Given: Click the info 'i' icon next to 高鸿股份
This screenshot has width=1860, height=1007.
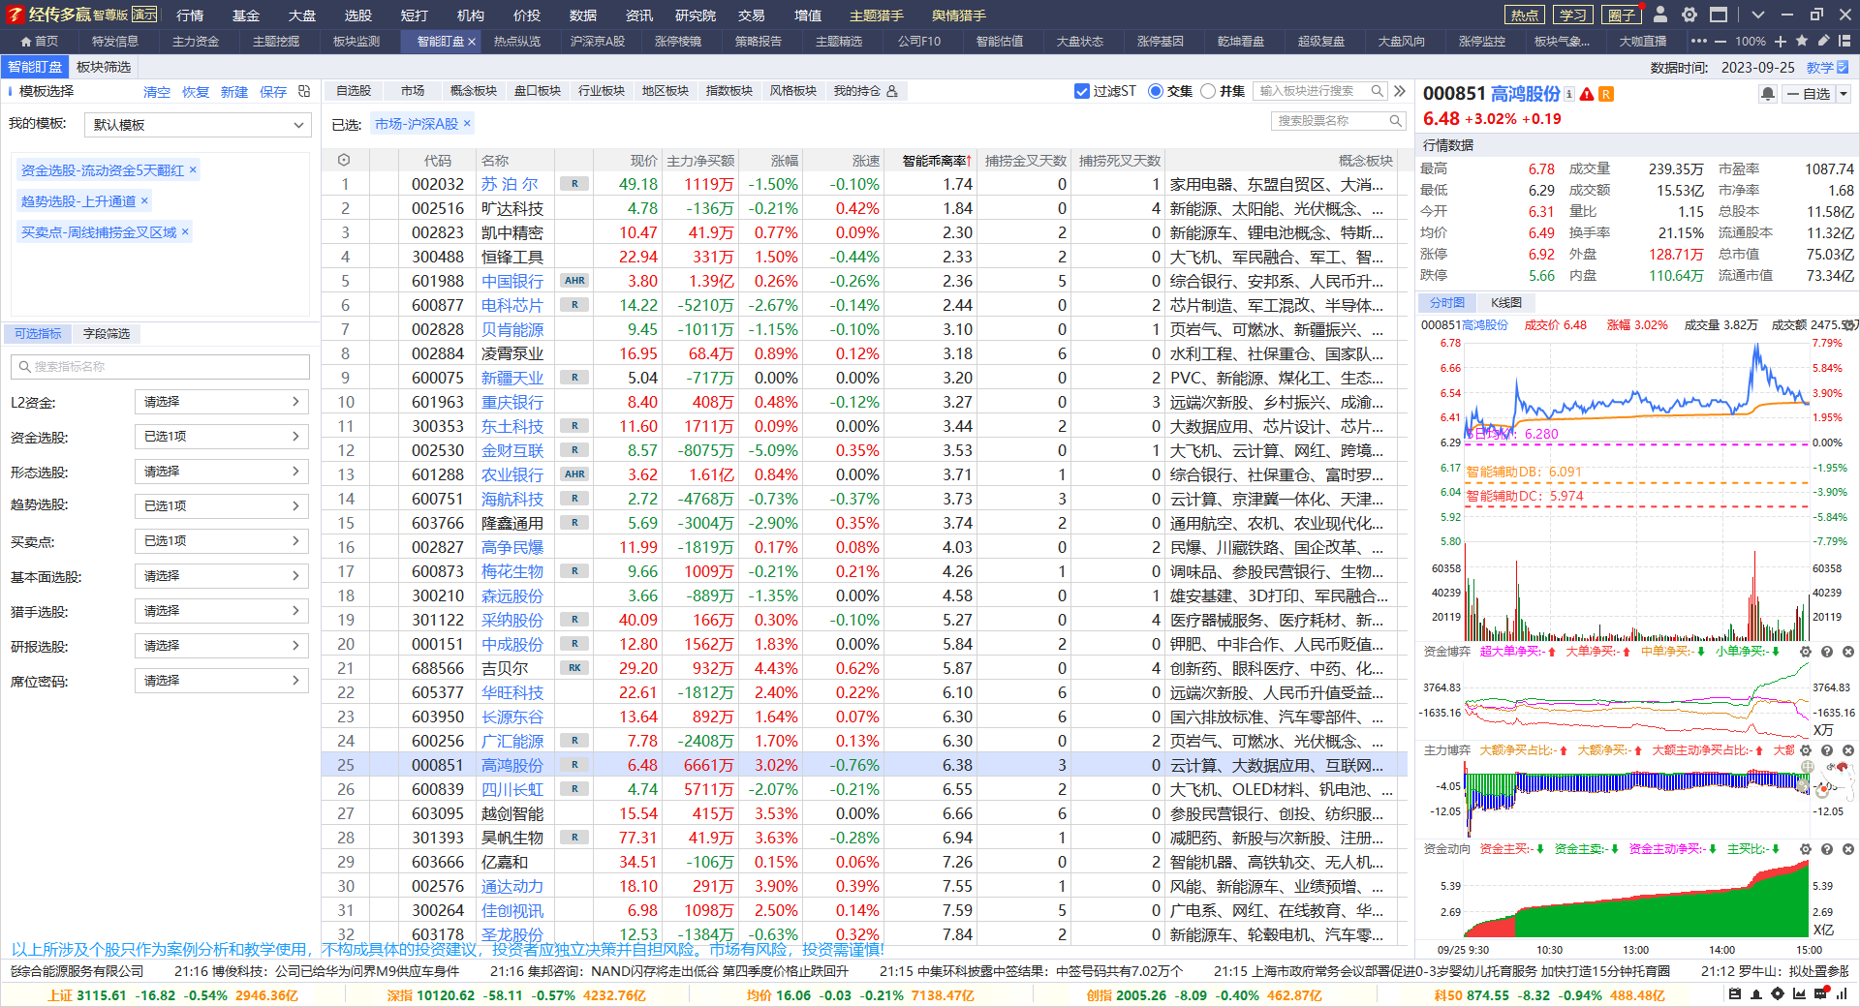Looking at the screenshot, I should (1569, 94).
